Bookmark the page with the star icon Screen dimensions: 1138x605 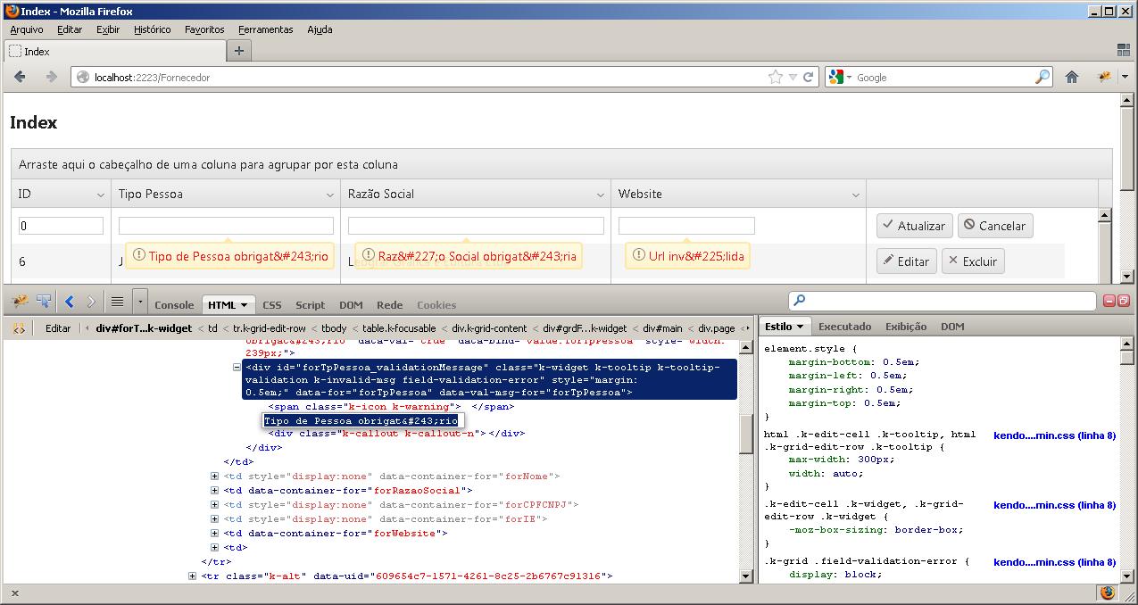776,78
